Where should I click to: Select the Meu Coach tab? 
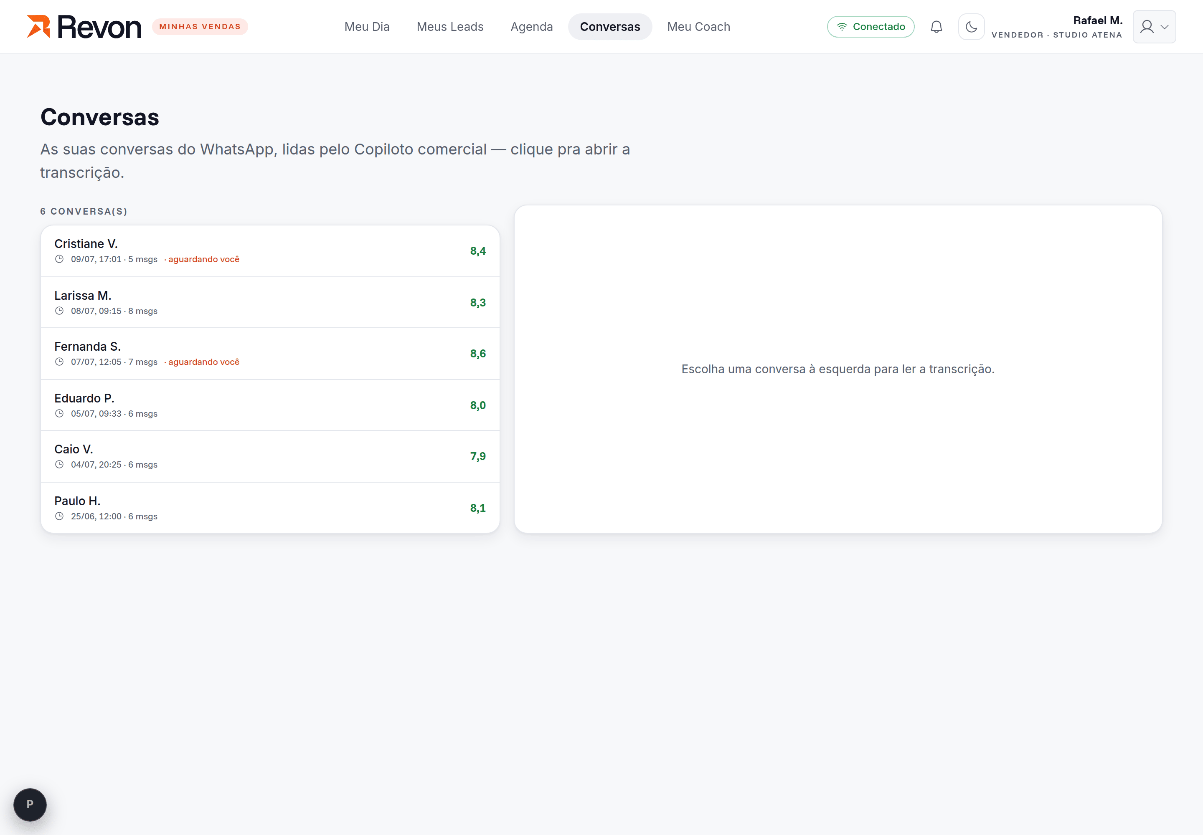tap(698, 27)
